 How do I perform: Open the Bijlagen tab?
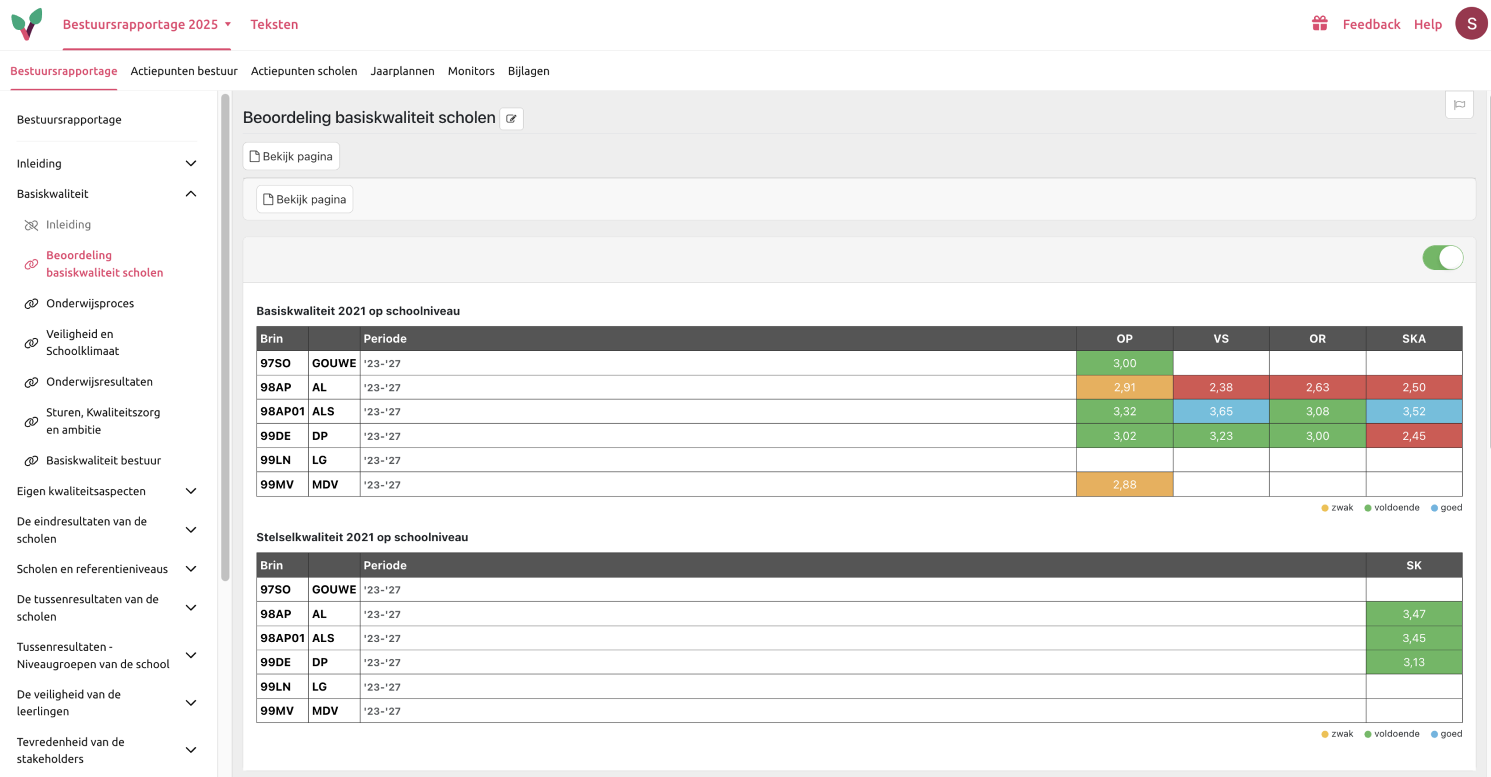(x=528, y=71)
